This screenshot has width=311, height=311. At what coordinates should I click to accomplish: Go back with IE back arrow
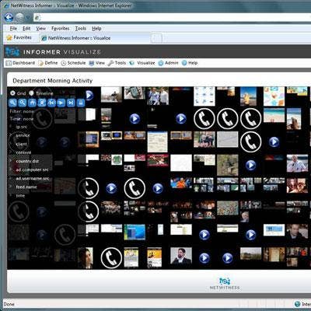9,18
